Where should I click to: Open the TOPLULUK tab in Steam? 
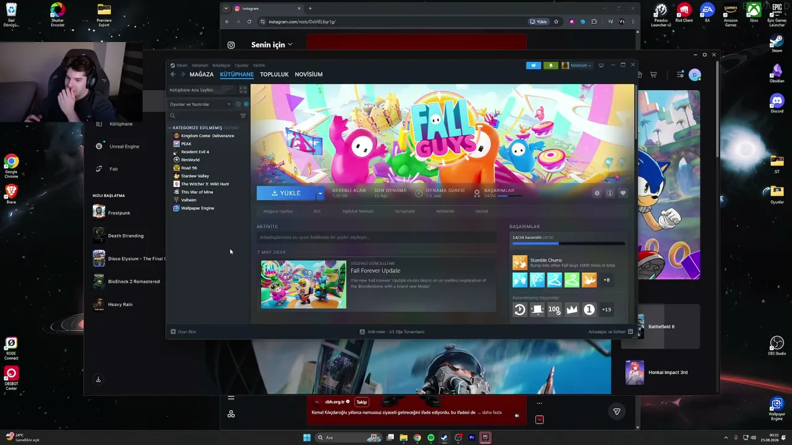pyautogui.click(x=274, y=74)
